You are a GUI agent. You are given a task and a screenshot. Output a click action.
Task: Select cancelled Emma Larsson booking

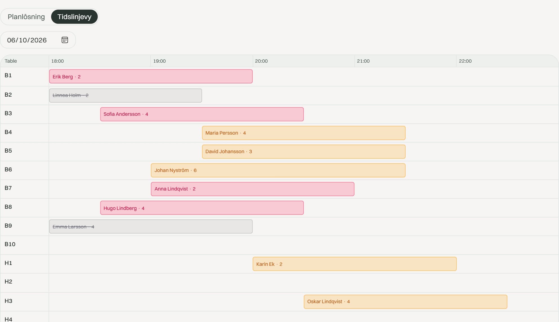point(151,226)
